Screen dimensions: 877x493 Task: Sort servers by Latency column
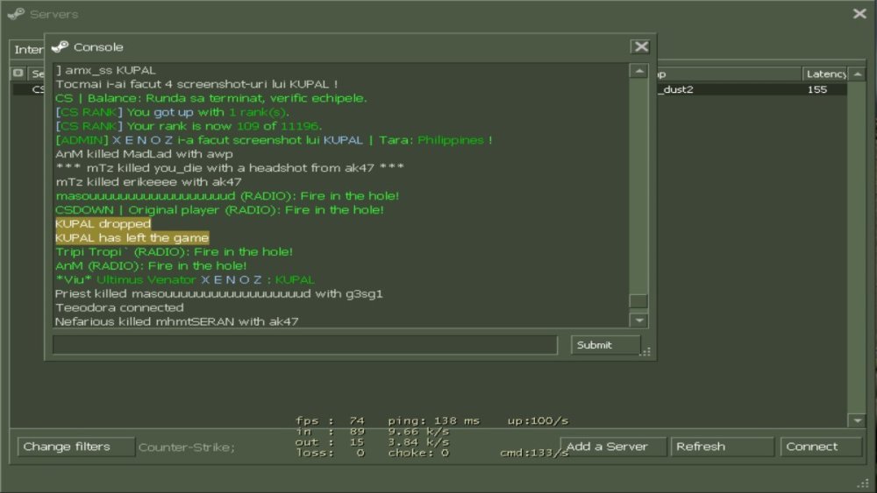click(x=825, y=74)
